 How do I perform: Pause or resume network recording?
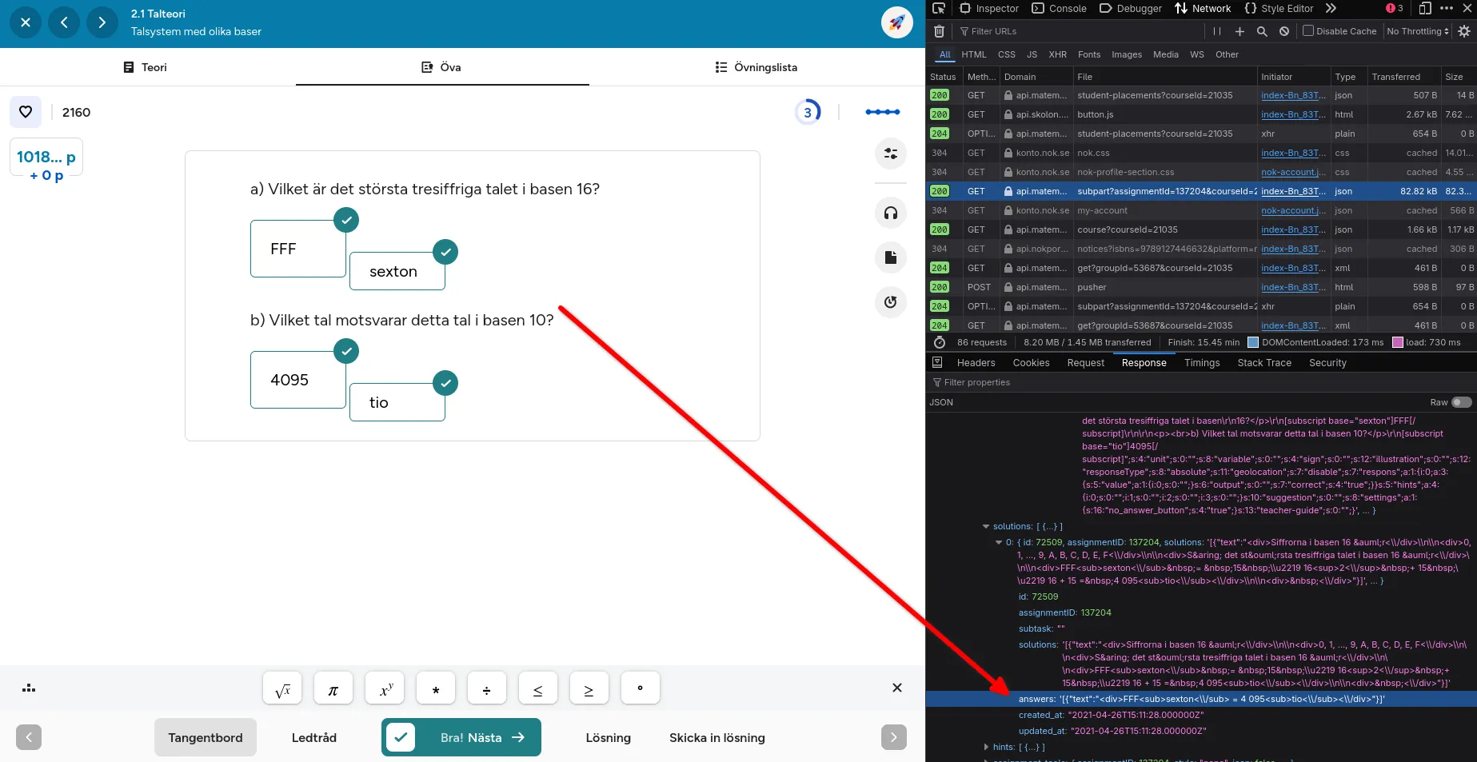(x=1217, y=31)
